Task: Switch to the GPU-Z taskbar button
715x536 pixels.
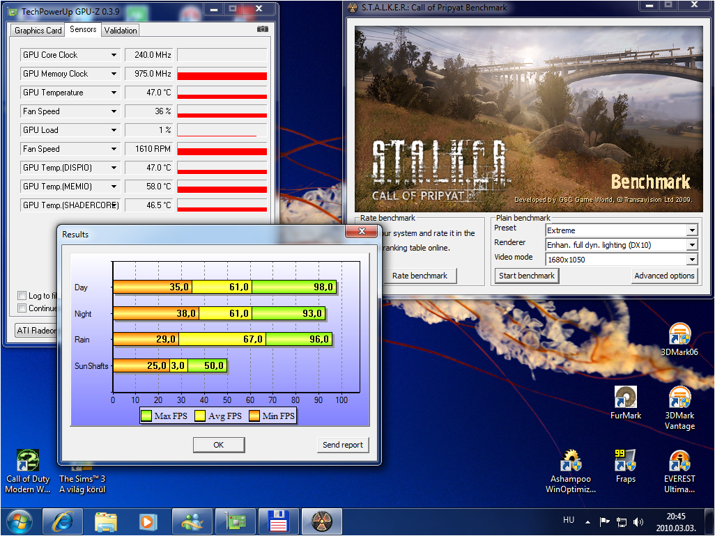Action: tap(236, 521)
